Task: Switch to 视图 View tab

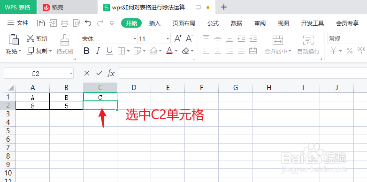Action: tap(283, 23)
